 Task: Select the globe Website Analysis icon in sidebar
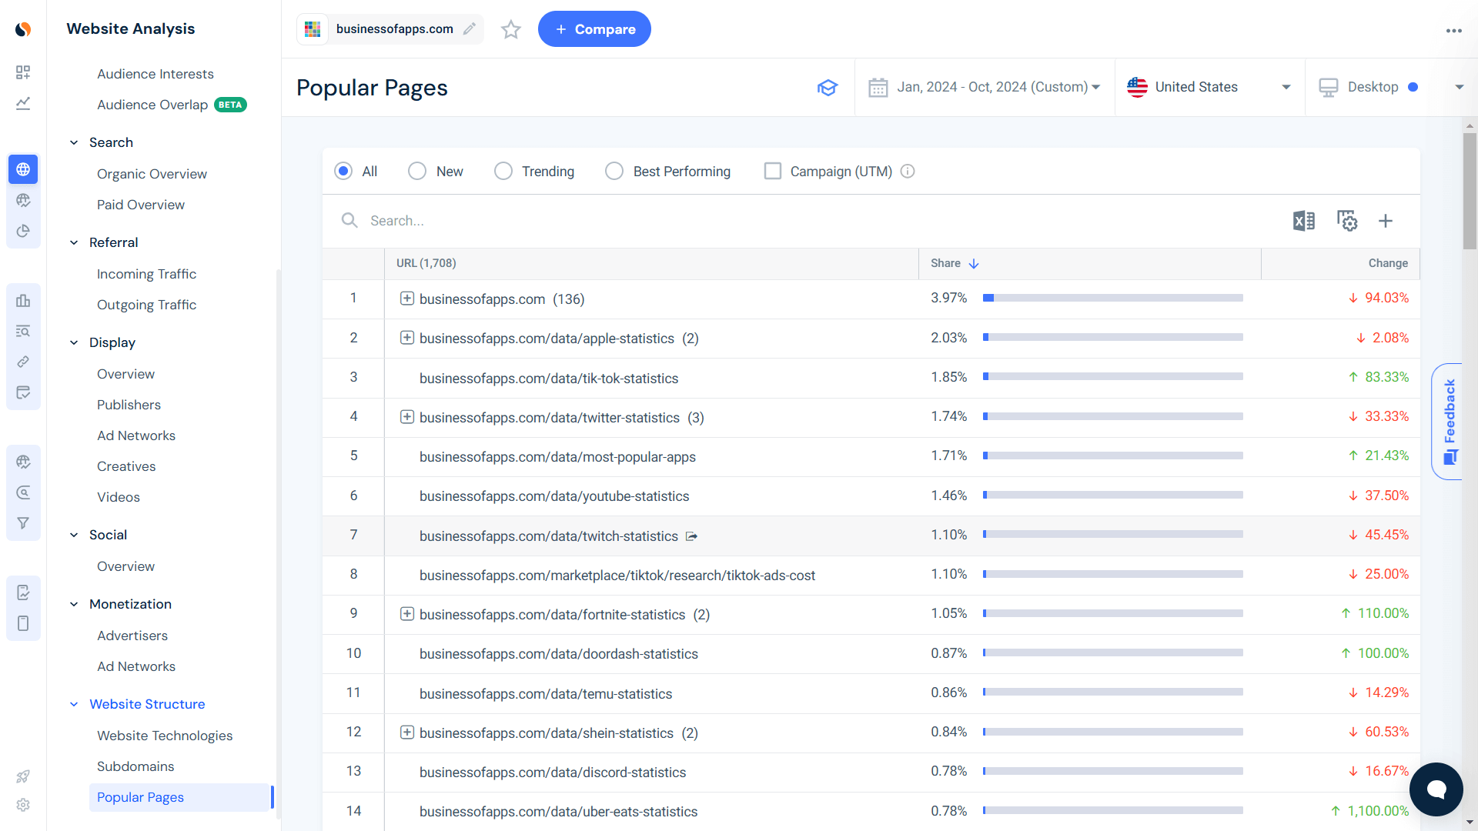[23, 169]
